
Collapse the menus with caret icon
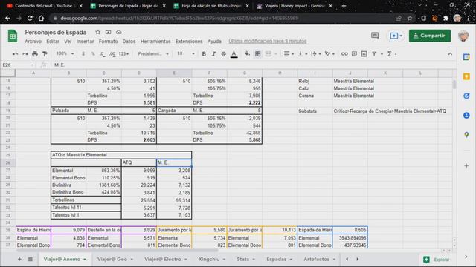coord(450,54)
